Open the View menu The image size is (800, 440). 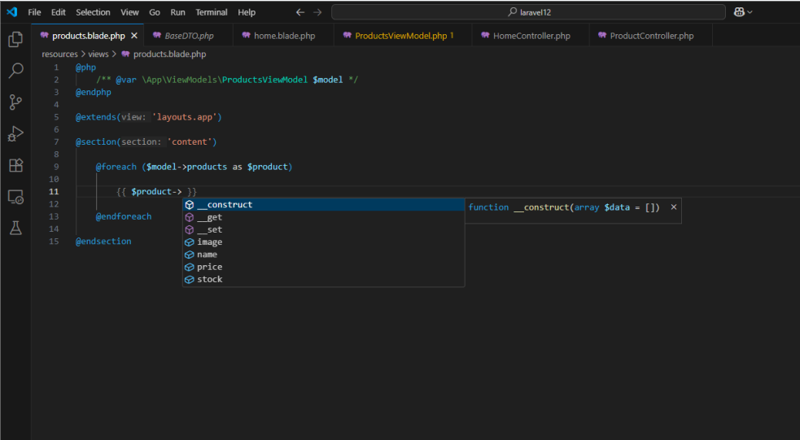(129, 12)
